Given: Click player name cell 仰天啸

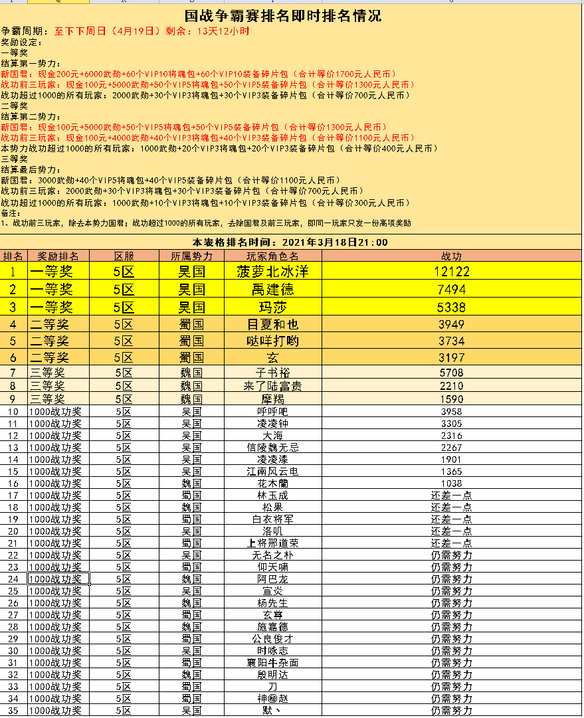Looking at the screenshot, I should (273, 567).
